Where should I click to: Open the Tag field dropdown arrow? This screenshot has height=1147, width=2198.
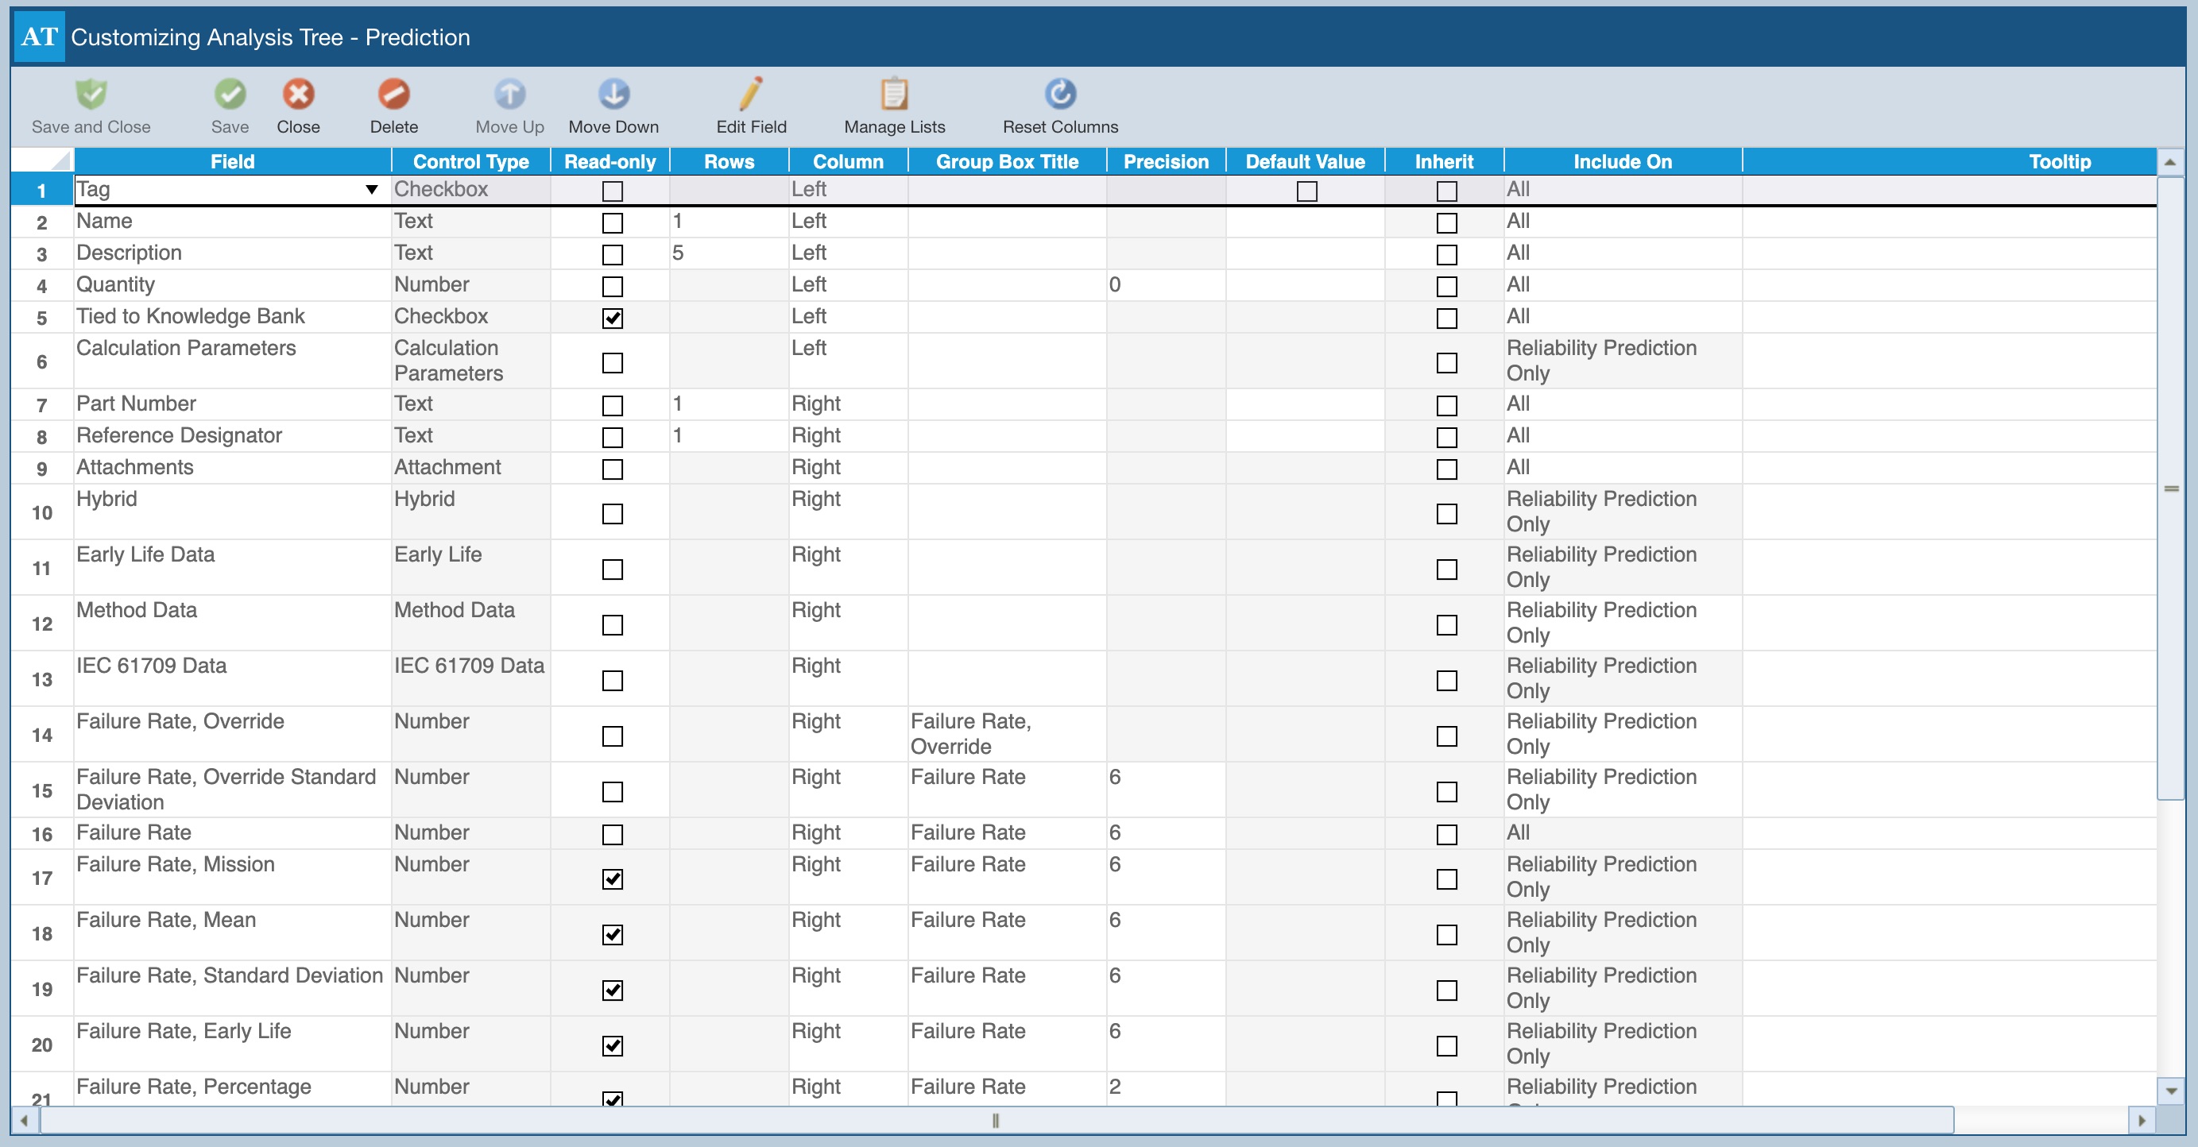pos(372,189)
